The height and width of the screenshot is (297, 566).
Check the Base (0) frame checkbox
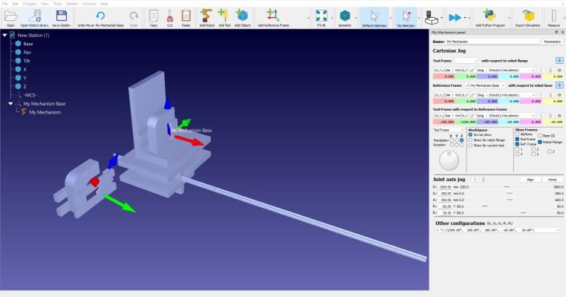[x=540, y=136]
